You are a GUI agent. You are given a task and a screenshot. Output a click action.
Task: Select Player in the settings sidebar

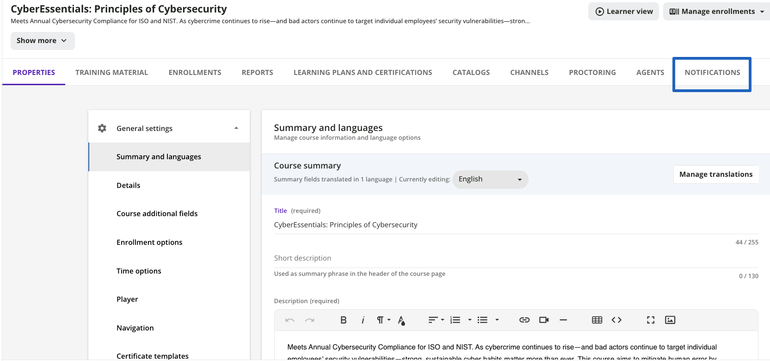pos(169,299)
